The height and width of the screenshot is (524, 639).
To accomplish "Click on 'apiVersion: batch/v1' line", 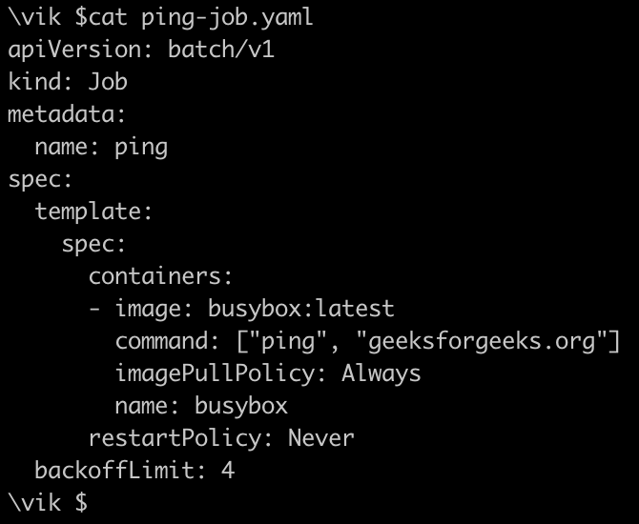I will click(141, 50).
